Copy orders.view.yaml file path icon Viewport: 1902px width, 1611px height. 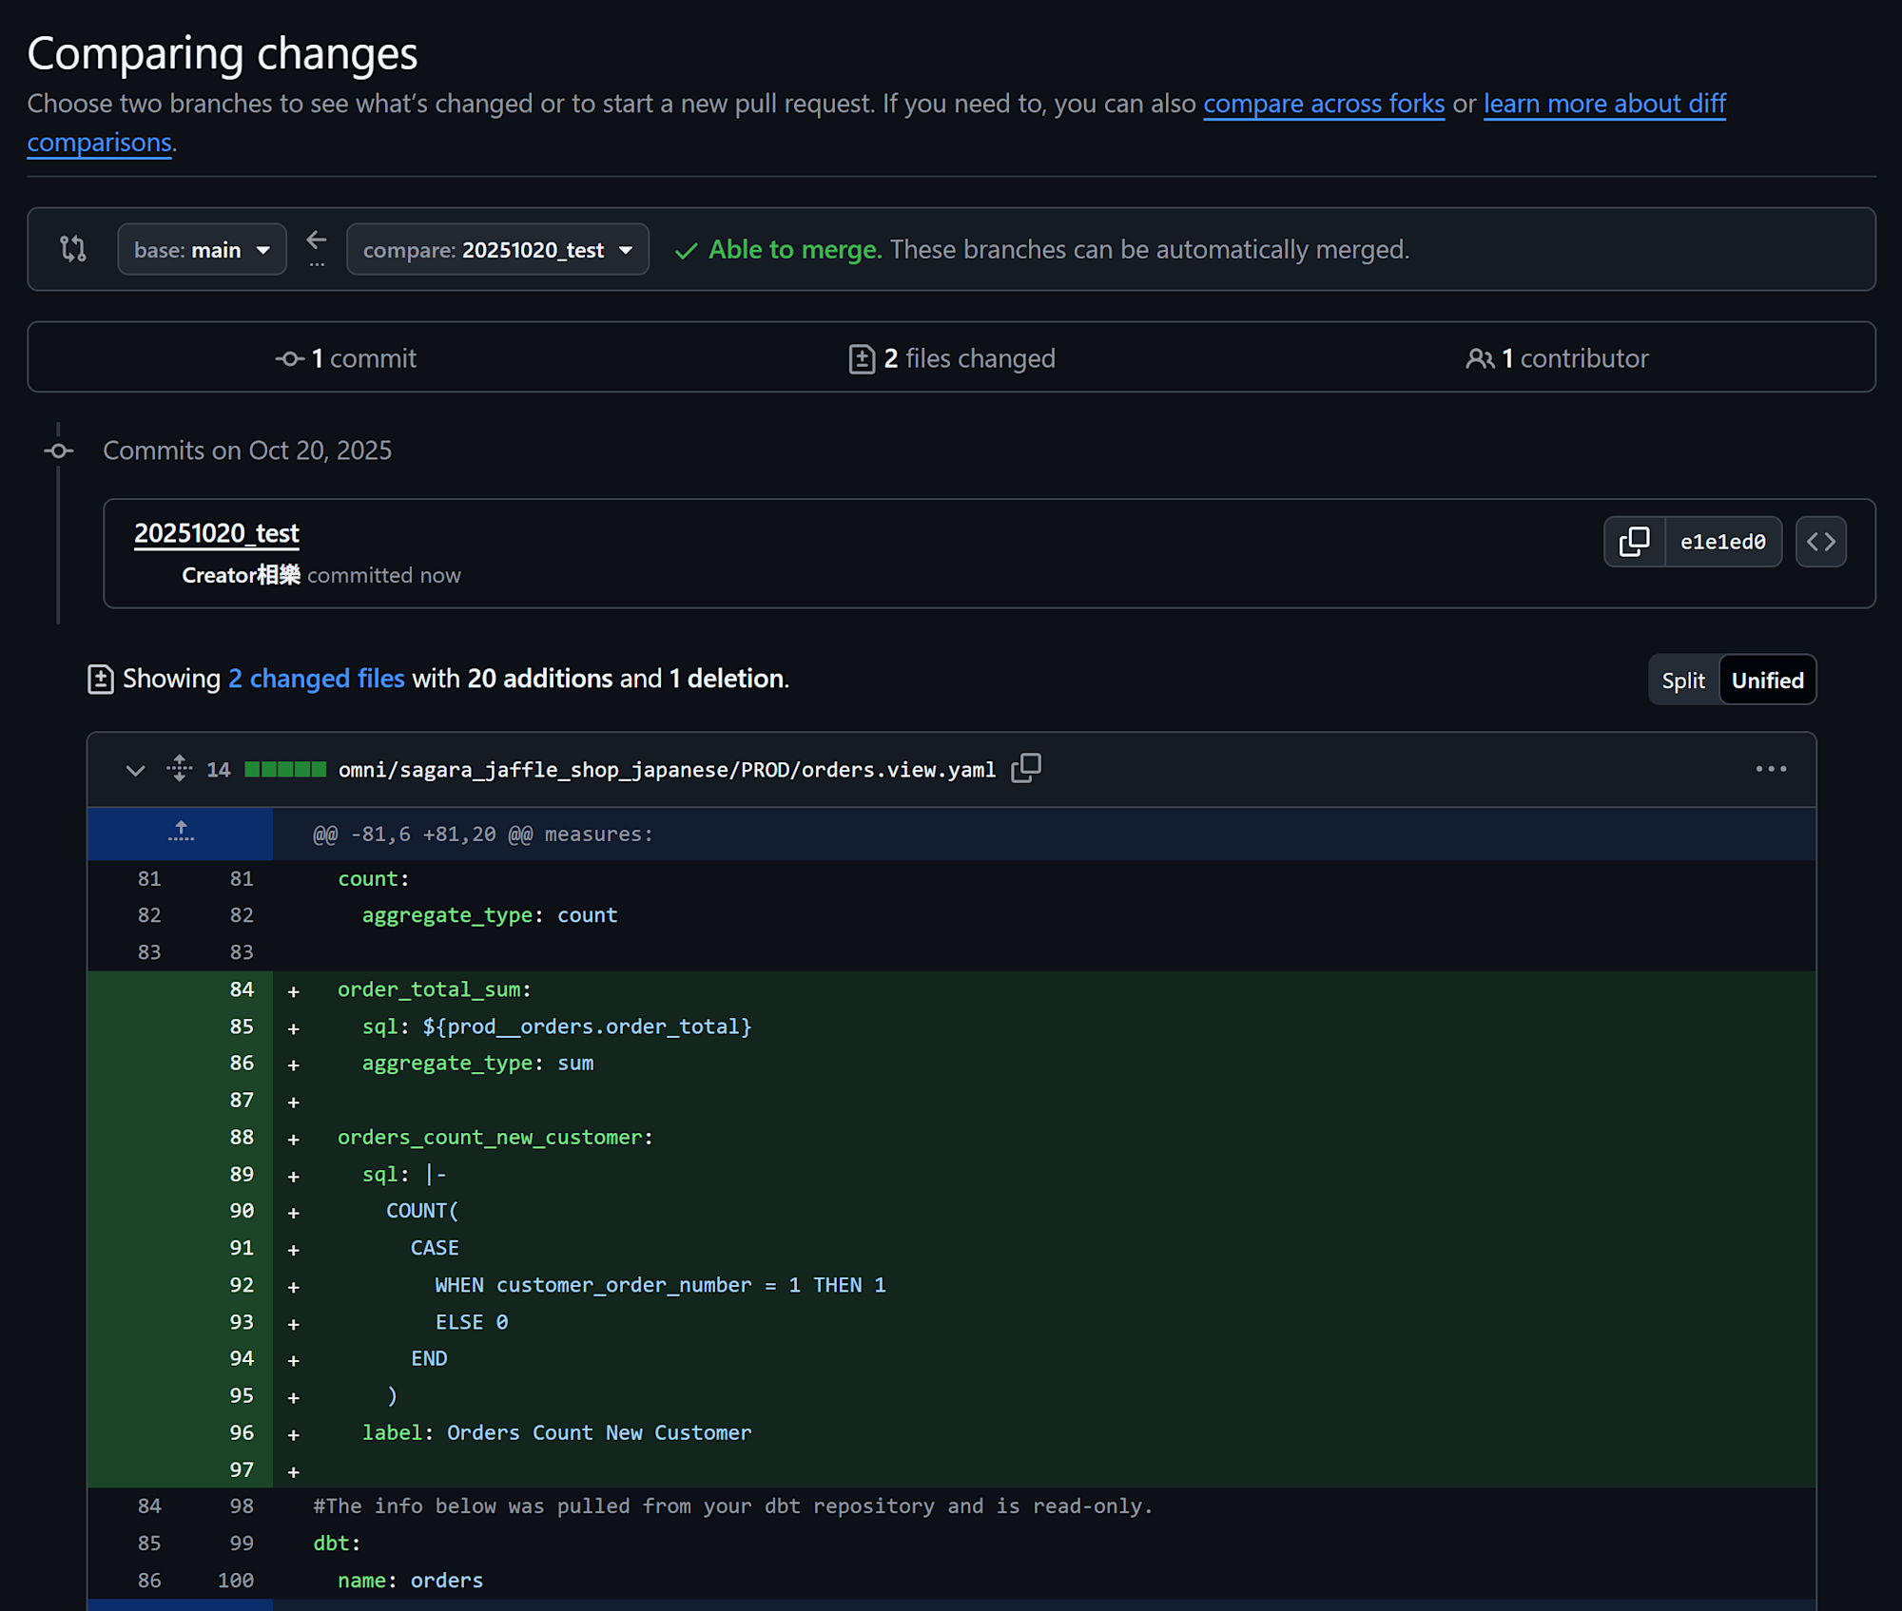click(x=1026, y=768)
